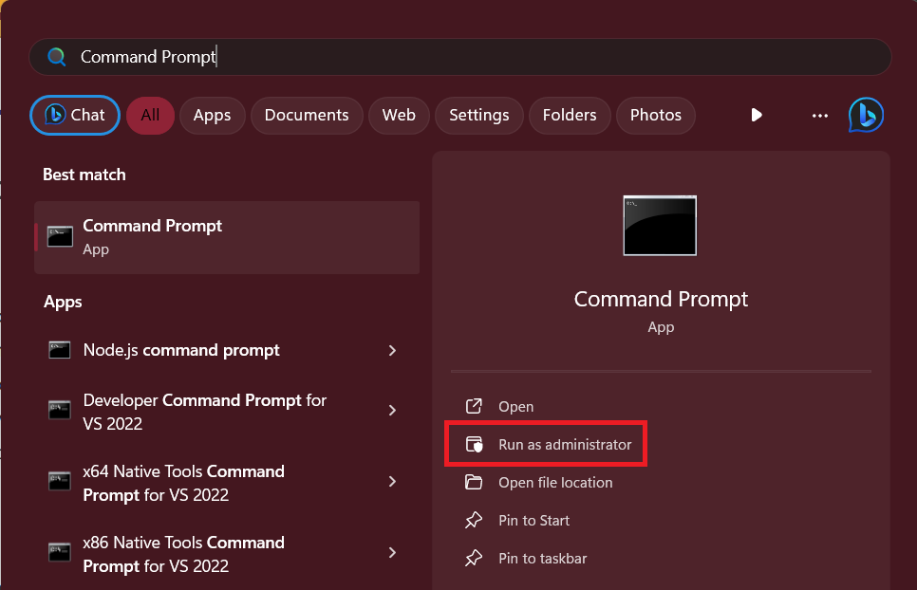
Task: Click the Bing icon at top right
Action: 865,115
